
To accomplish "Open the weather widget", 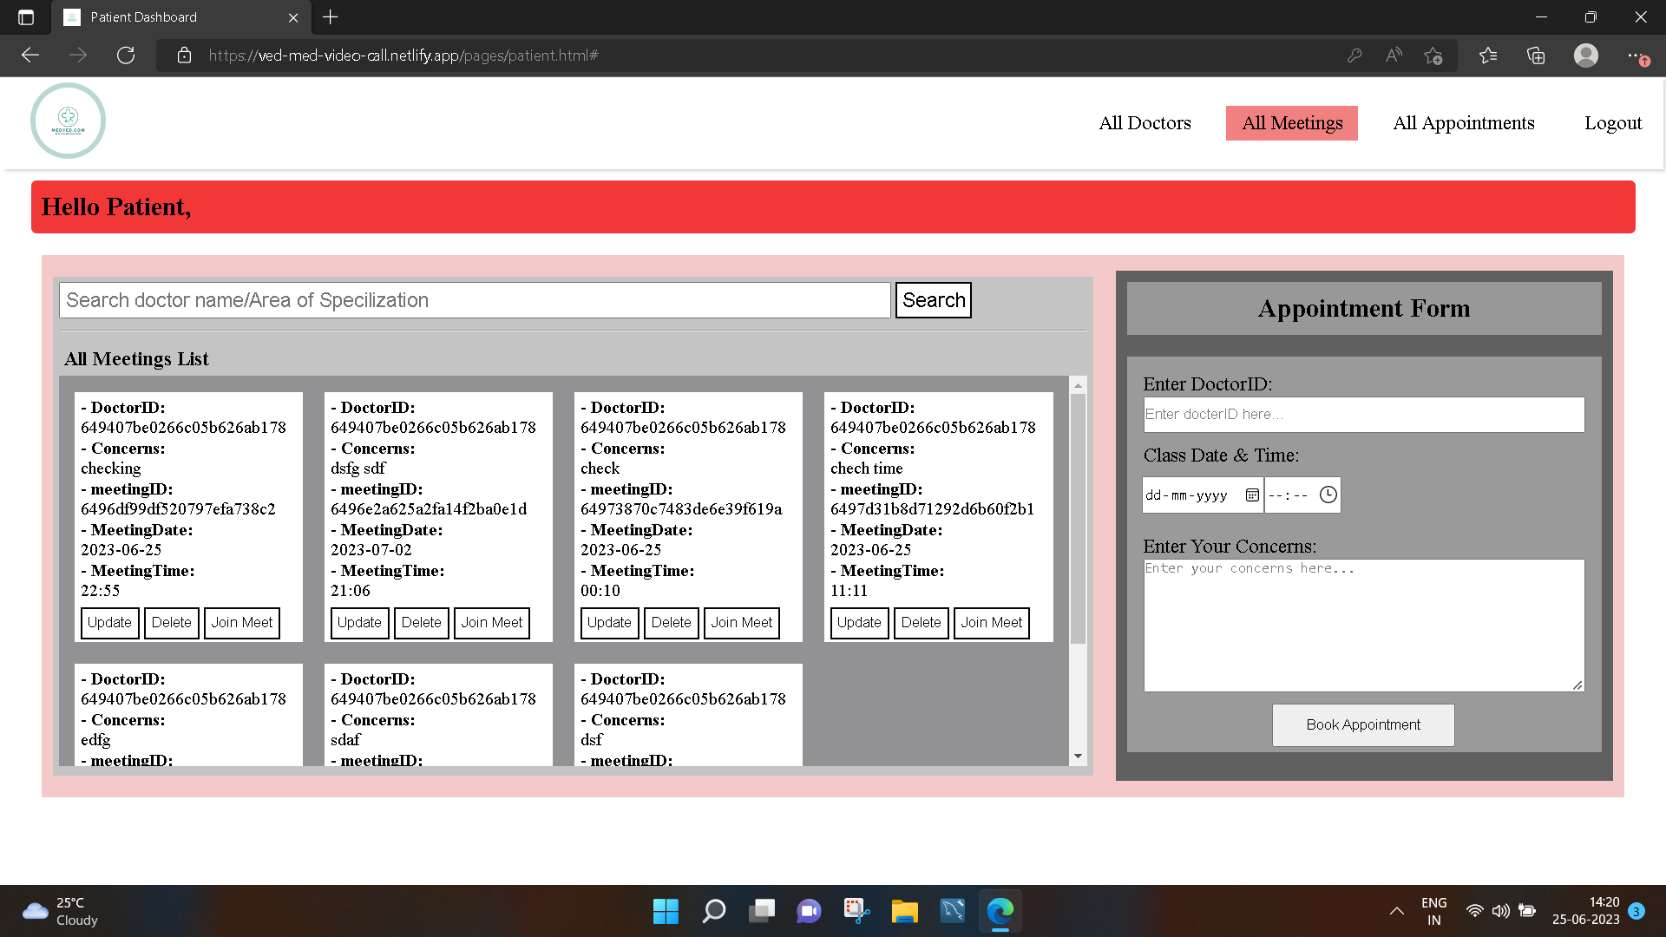I will coord(61,911).
